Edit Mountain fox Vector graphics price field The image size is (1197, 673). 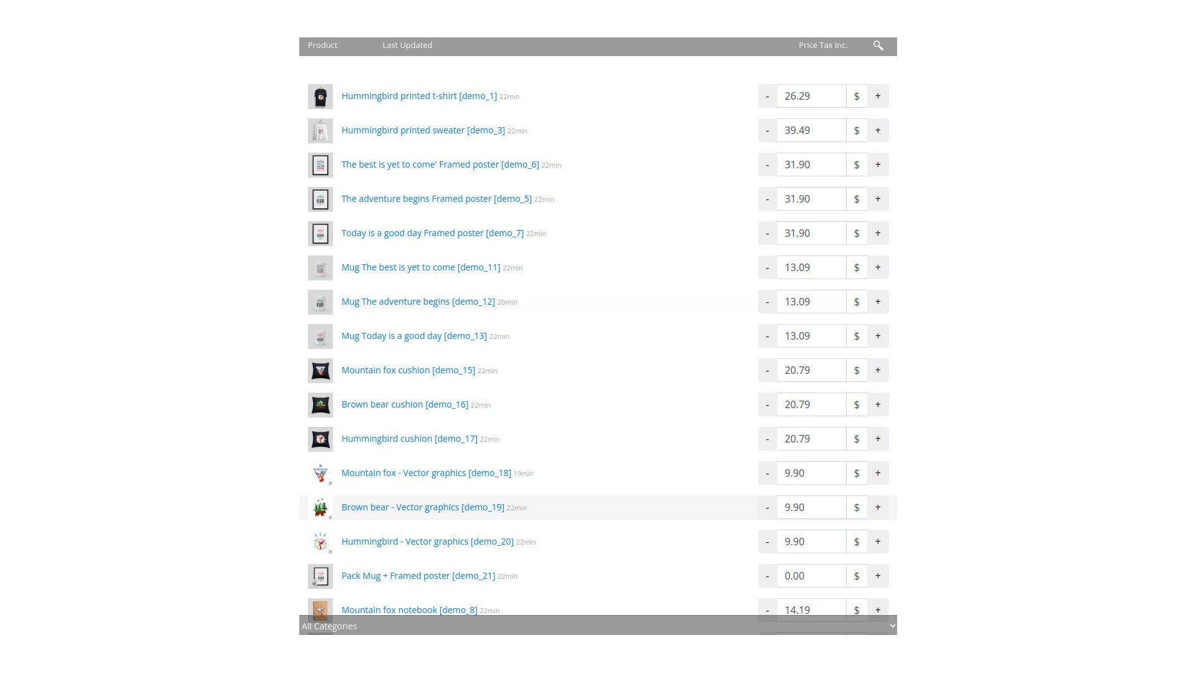[810, 473]
